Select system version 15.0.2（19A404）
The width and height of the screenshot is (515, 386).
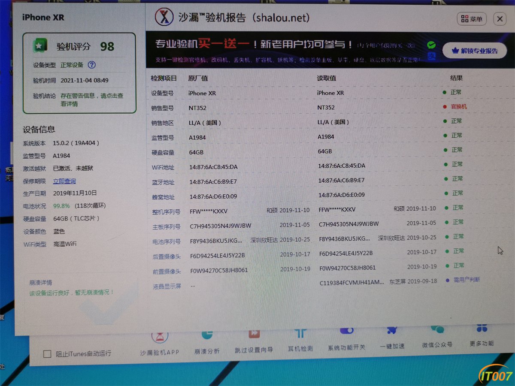[76, 143]
